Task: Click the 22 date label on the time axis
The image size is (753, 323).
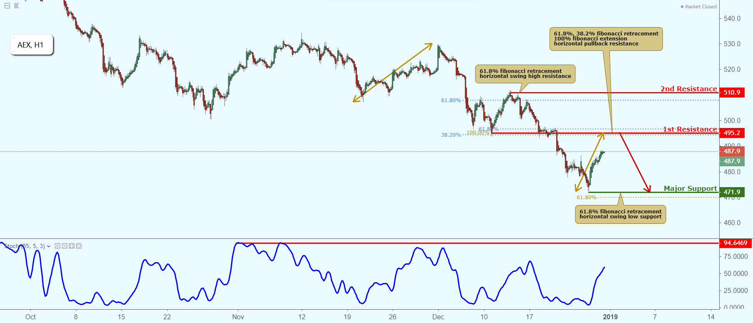Action: click(x=167, y=317)
